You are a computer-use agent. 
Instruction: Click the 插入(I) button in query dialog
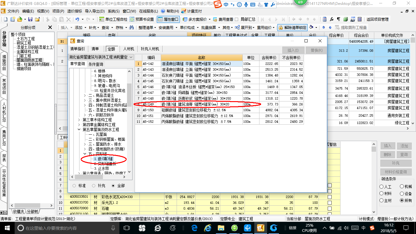pos(293,50)
